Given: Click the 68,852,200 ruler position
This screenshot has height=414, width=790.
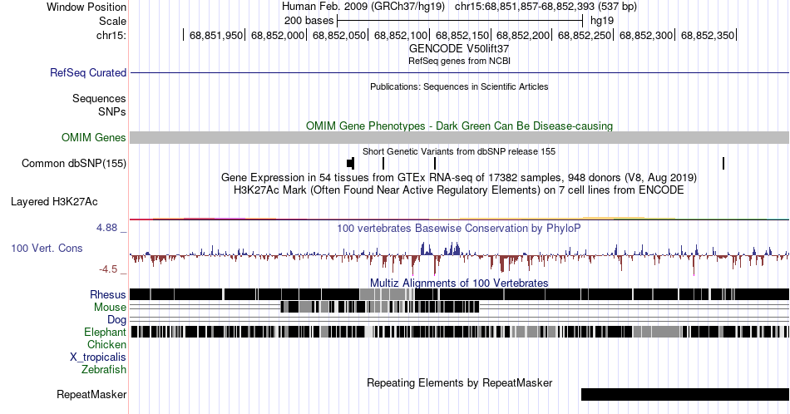Looking at the screenshot, I should point(523,35).
